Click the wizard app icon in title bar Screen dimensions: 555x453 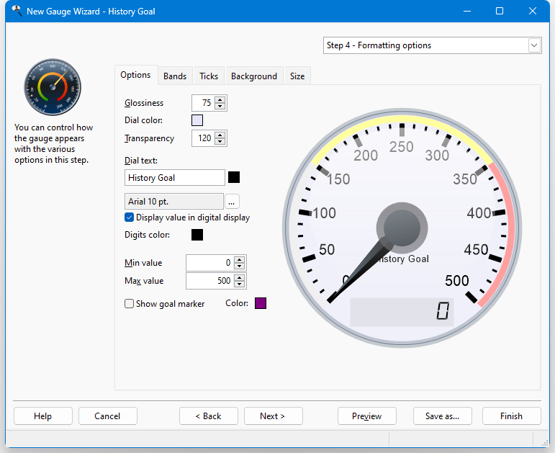(x=17, y=11)
